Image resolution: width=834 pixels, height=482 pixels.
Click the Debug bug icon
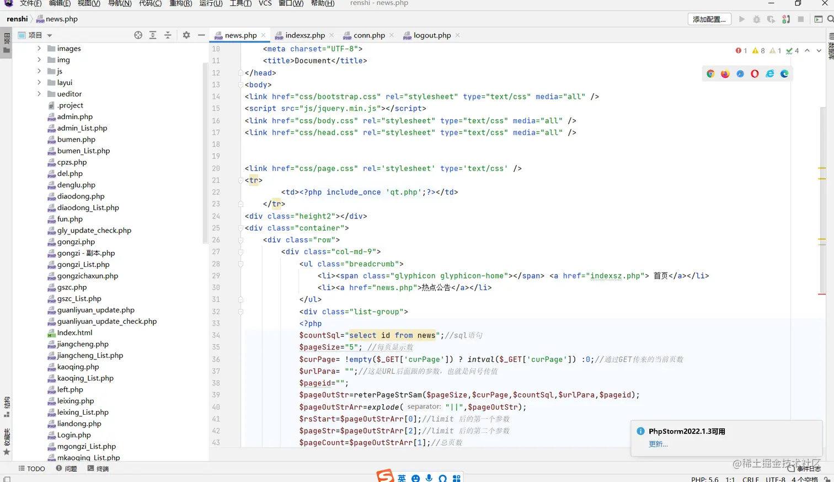click(757, 19)
